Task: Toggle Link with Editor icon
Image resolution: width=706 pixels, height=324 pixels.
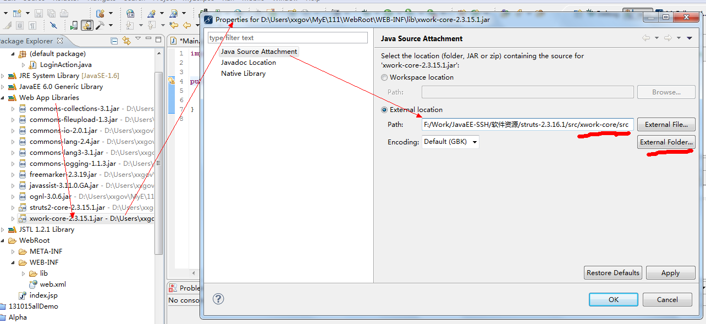Action: 126,41
